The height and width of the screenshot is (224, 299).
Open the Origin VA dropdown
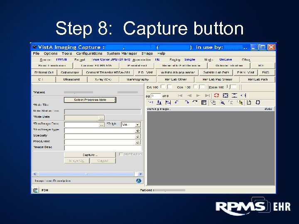[137, 125]
